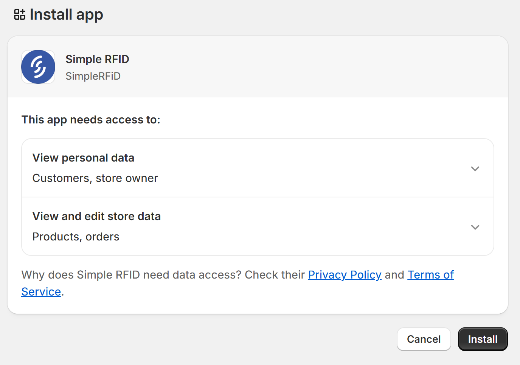The height and width of the screenshot is (365, 520).
Task: Cancel the app installation
Action: click(424, 339)
